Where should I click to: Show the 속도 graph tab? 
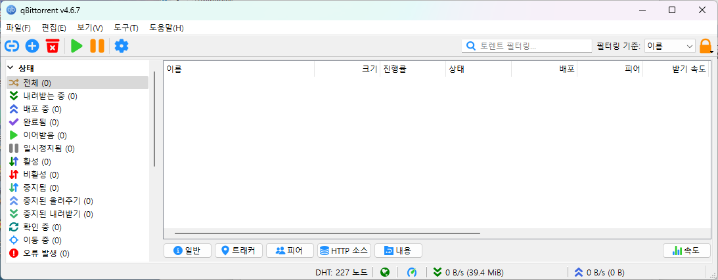coord(686,250)
